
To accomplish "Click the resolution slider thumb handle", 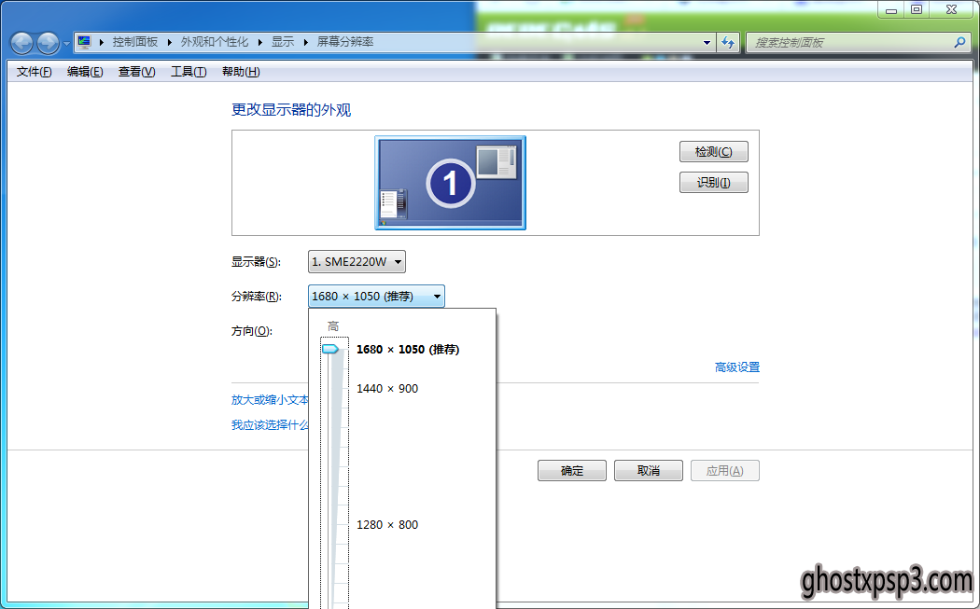I will pos(330,349).
